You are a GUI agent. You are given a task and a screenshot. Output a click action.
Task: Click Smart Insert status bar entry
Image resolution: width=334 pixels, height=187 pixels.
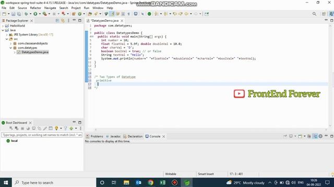[206, 174]
